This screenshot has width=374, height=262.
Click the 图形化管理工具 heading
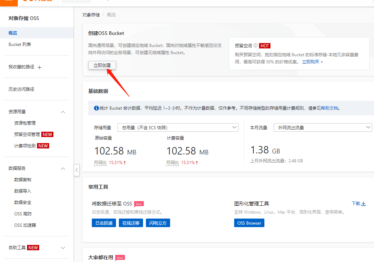tap(251, 204)
